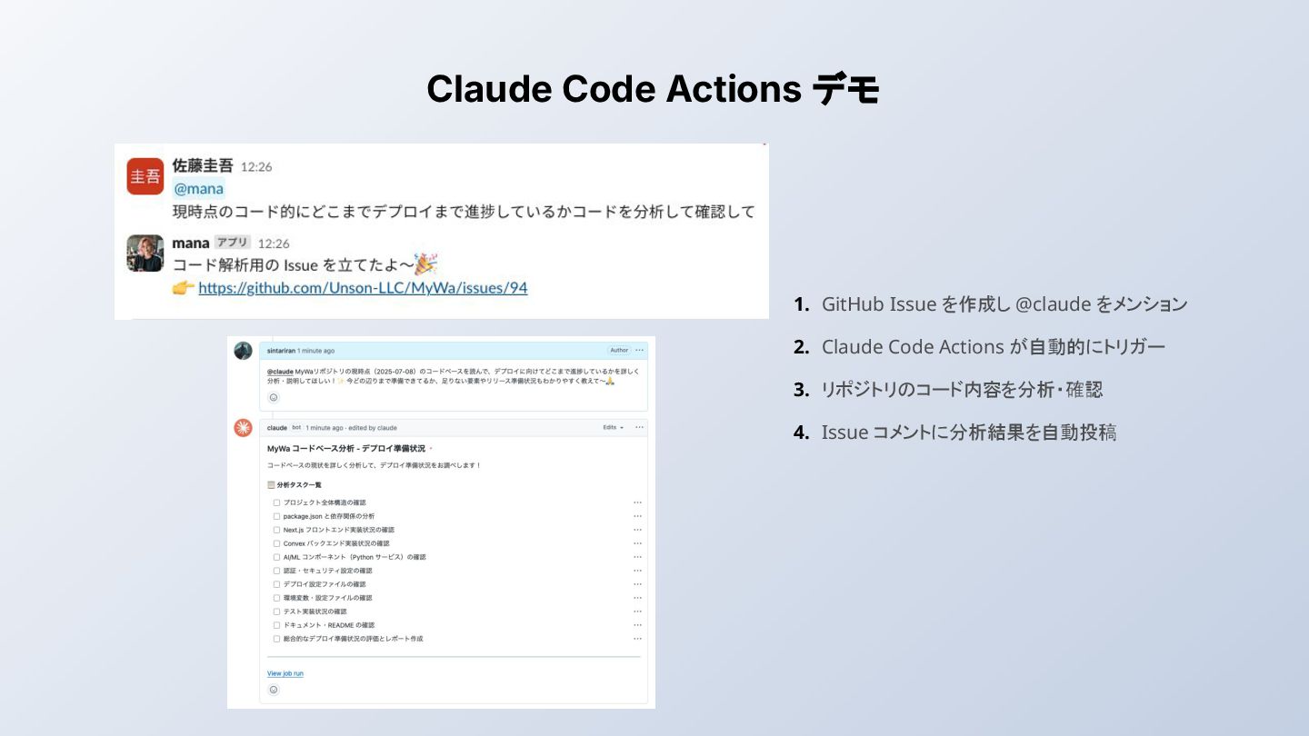Image resolution: width=1309 pixels, height=736 pixels.
Task: Click the 12:26 timestamp beside 佐藤圭吾
Action: coord(256,166)
